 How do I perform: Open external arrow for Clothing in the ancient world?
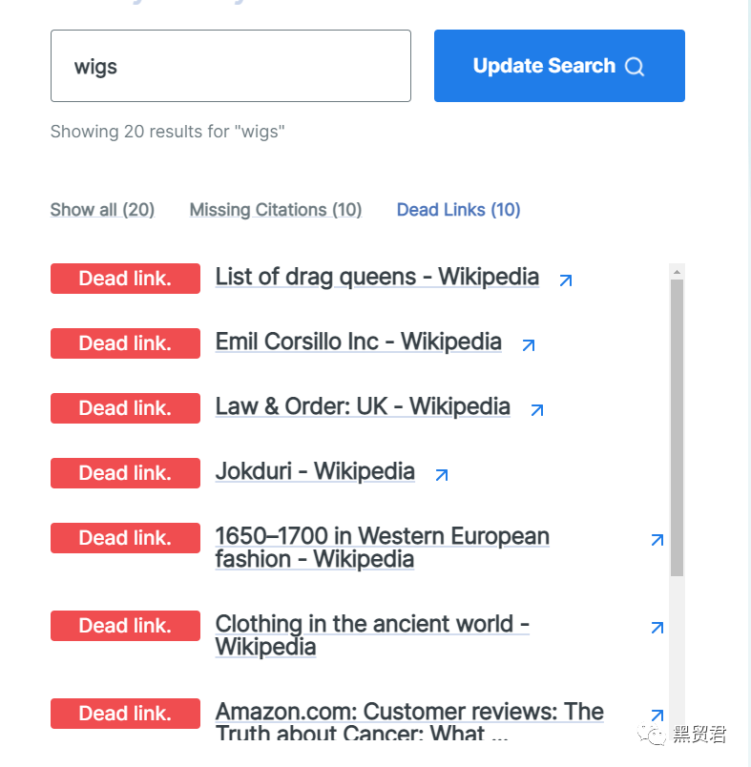tap(657, 628)
